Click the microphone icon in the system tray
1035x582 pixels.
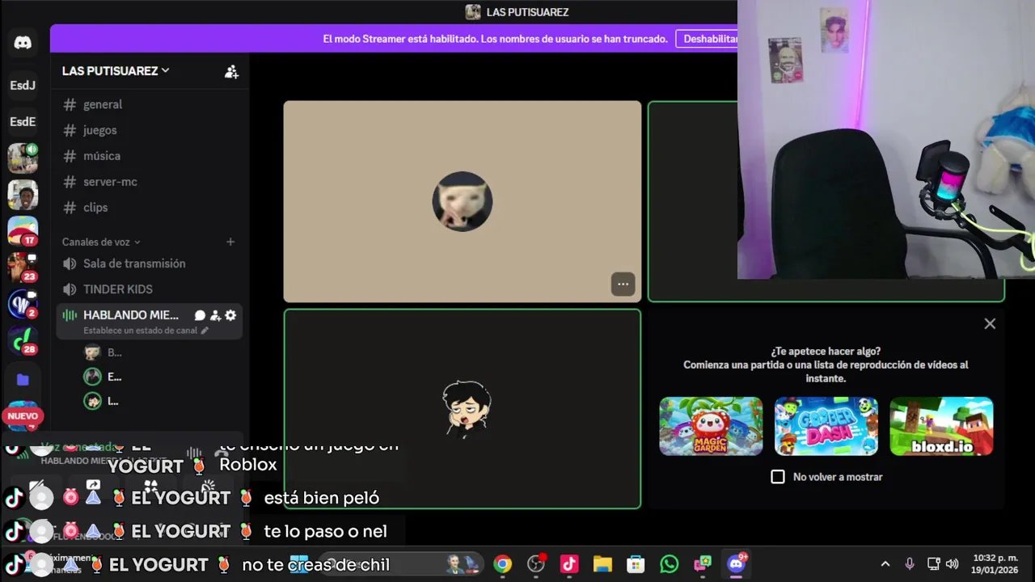tap(910, 564)
